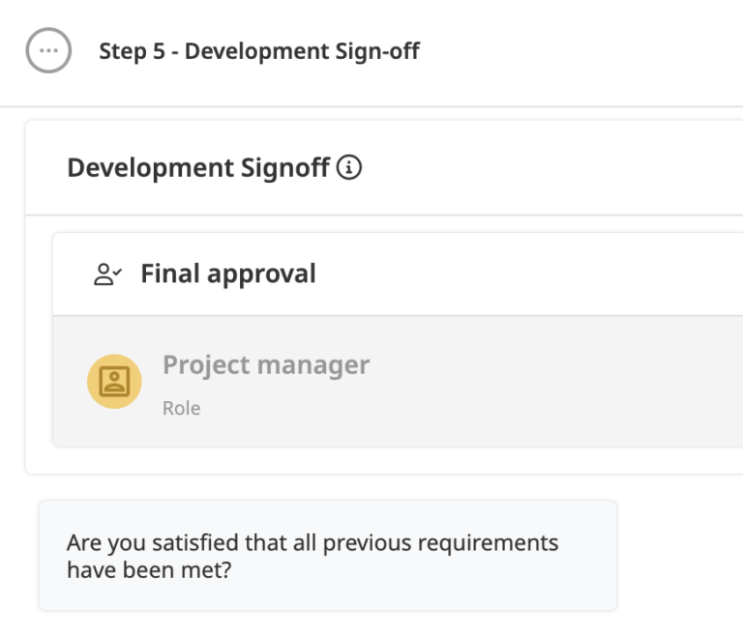743x635 pixels.
Task: Select the yellow Project manager avatar icon
Action: [114, 381]
